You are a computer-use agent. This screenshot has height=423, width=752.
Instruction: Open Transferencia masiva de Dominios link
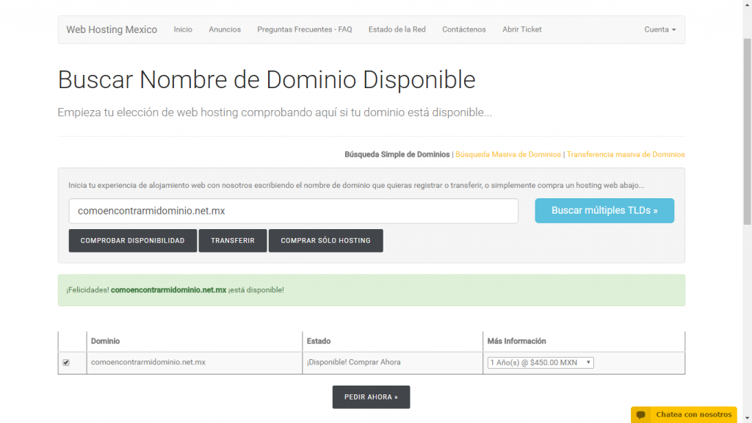(626, 155)
